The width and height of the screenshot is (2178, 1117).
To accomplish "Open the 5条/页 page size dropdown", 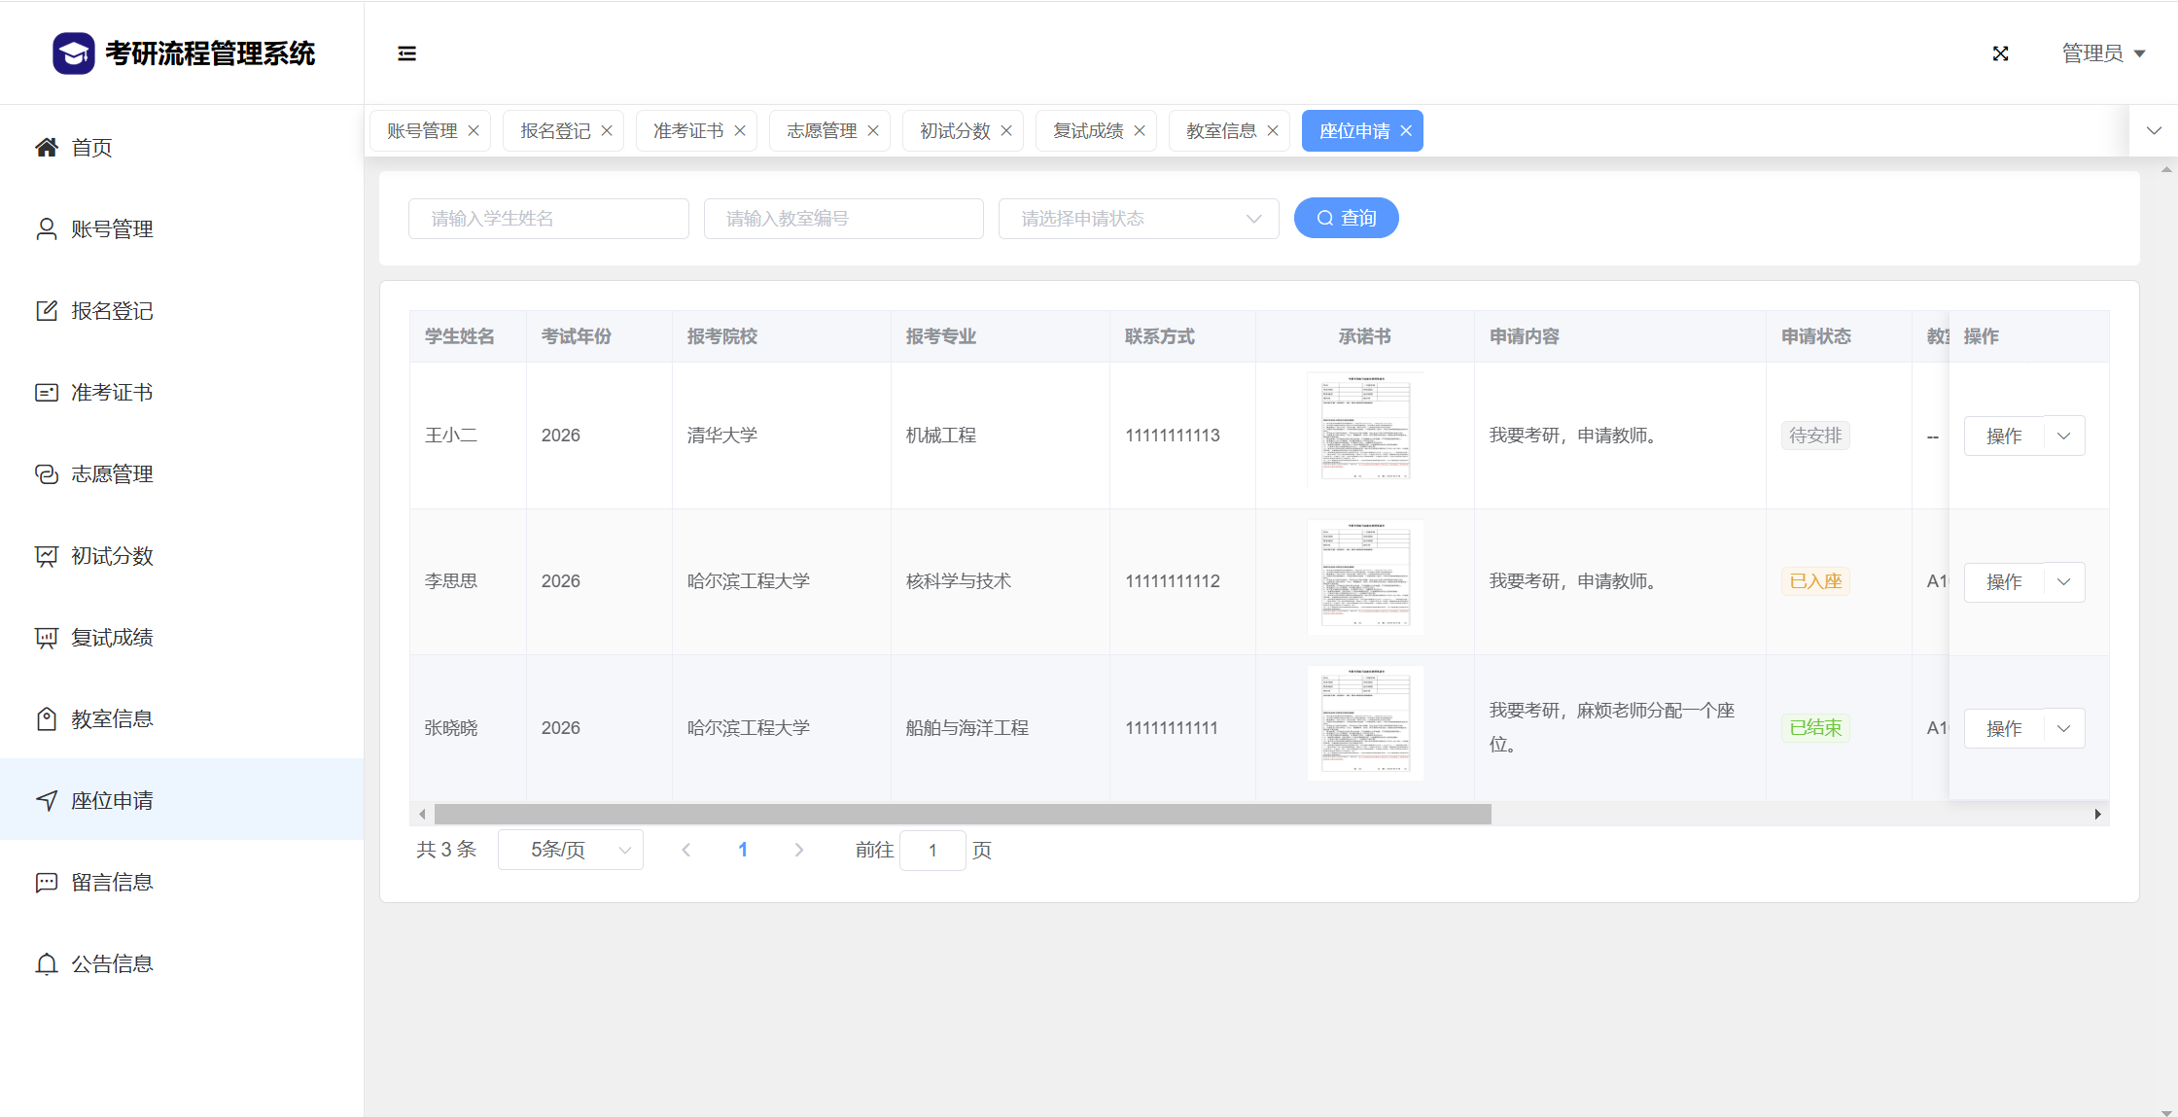I will 570,851.
